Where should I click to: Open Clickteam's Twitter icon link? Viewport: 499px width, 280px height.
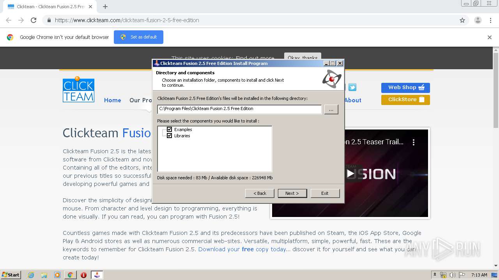352,87
